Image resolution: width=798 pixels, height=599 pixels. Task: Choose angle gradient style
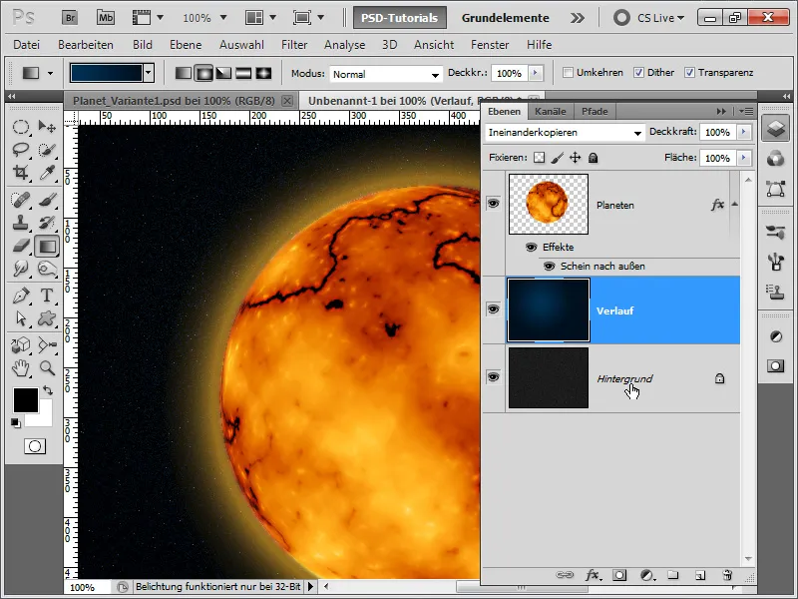[x=223, y=73]
